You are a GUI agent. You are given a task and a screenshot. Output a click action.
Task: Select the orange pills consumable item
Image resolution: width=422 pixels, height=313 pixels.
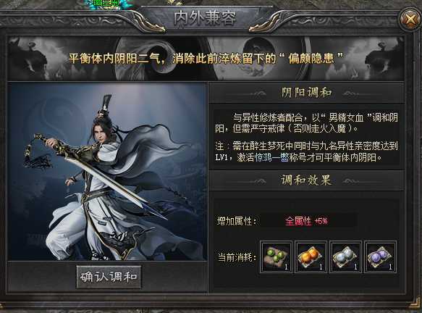click(311, 257)
